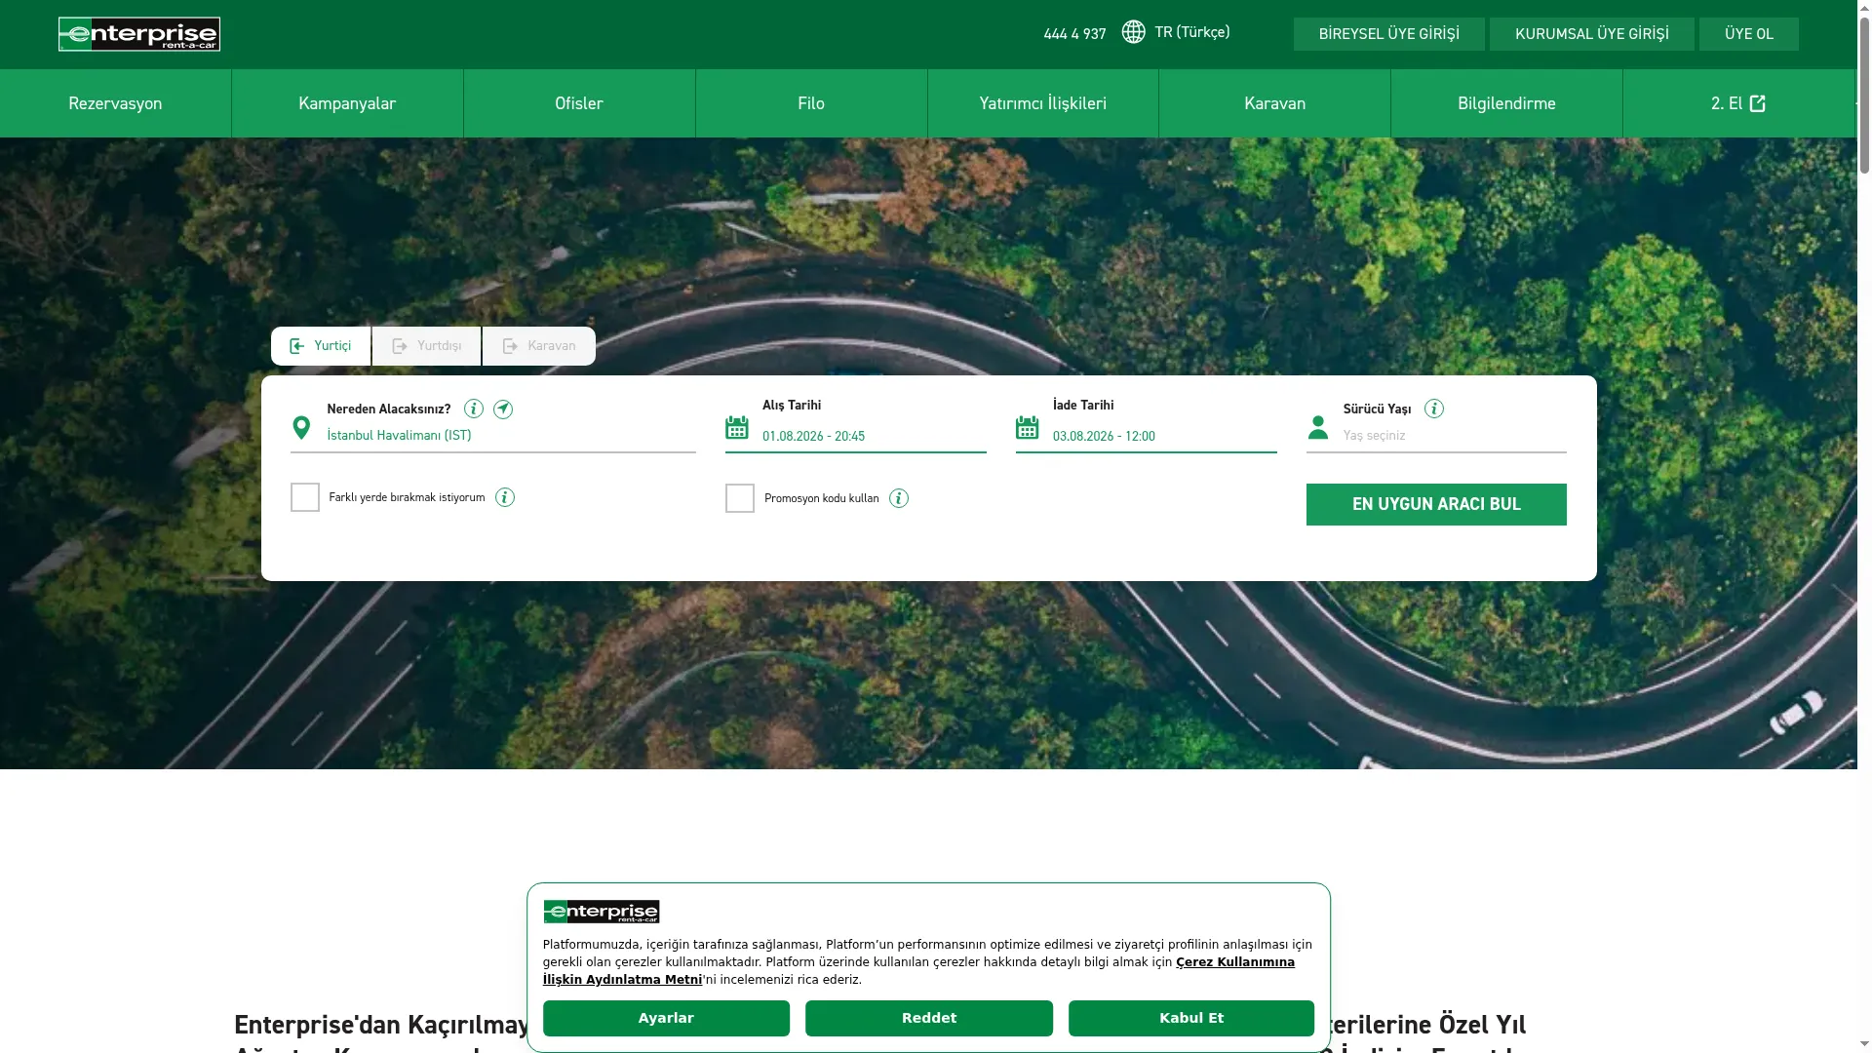Enable Farklı yerde bırakmak istiyorum checkbox
This screenshot has width=1872, height=1053.
pyautogui.click(x=305, y=497)
